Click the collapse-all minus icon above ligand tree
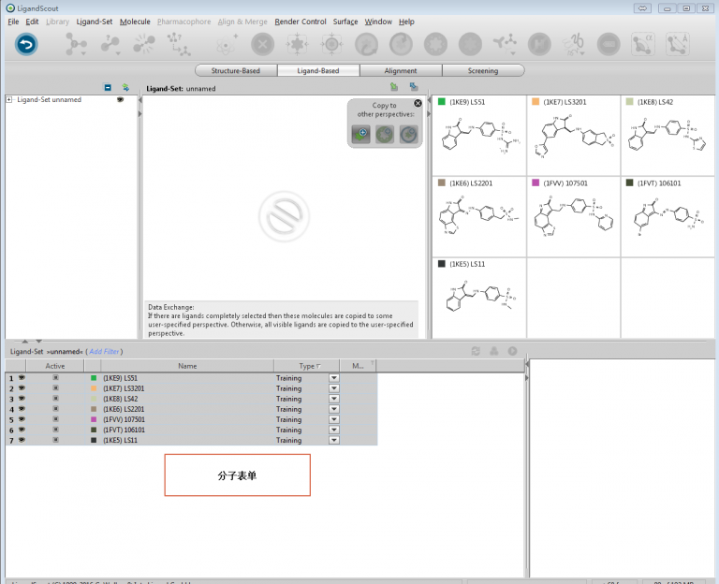 pos(108,87)
